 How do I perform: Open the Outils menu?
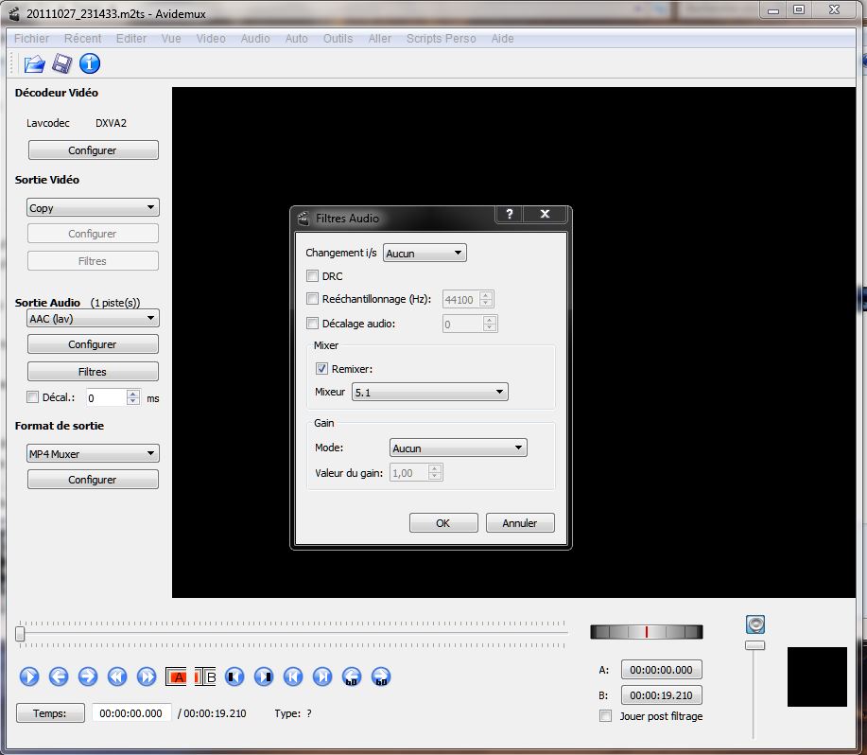click(338, 39)
